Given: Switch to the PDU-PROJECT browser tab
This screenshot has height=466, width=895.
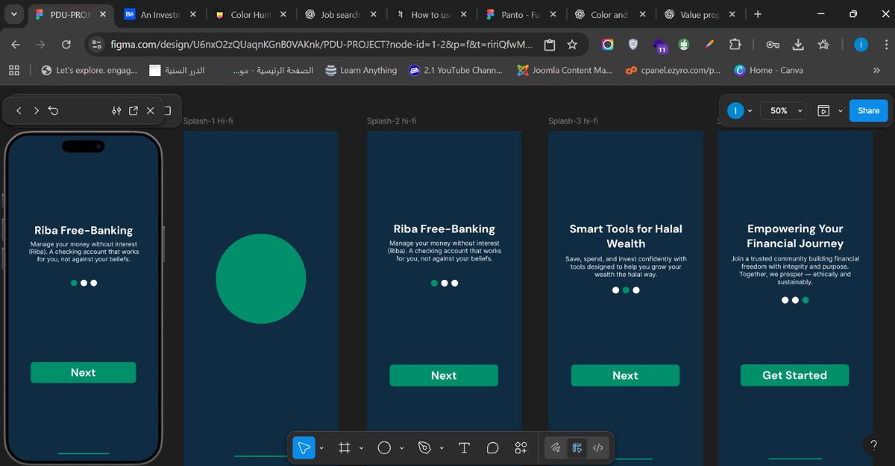Looking at the screenshot, I should tap(71, 14).
